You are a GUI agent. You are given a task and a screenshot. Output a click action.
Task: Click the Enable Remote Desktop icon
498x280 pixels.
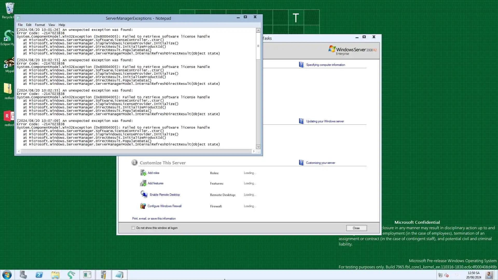144,194
